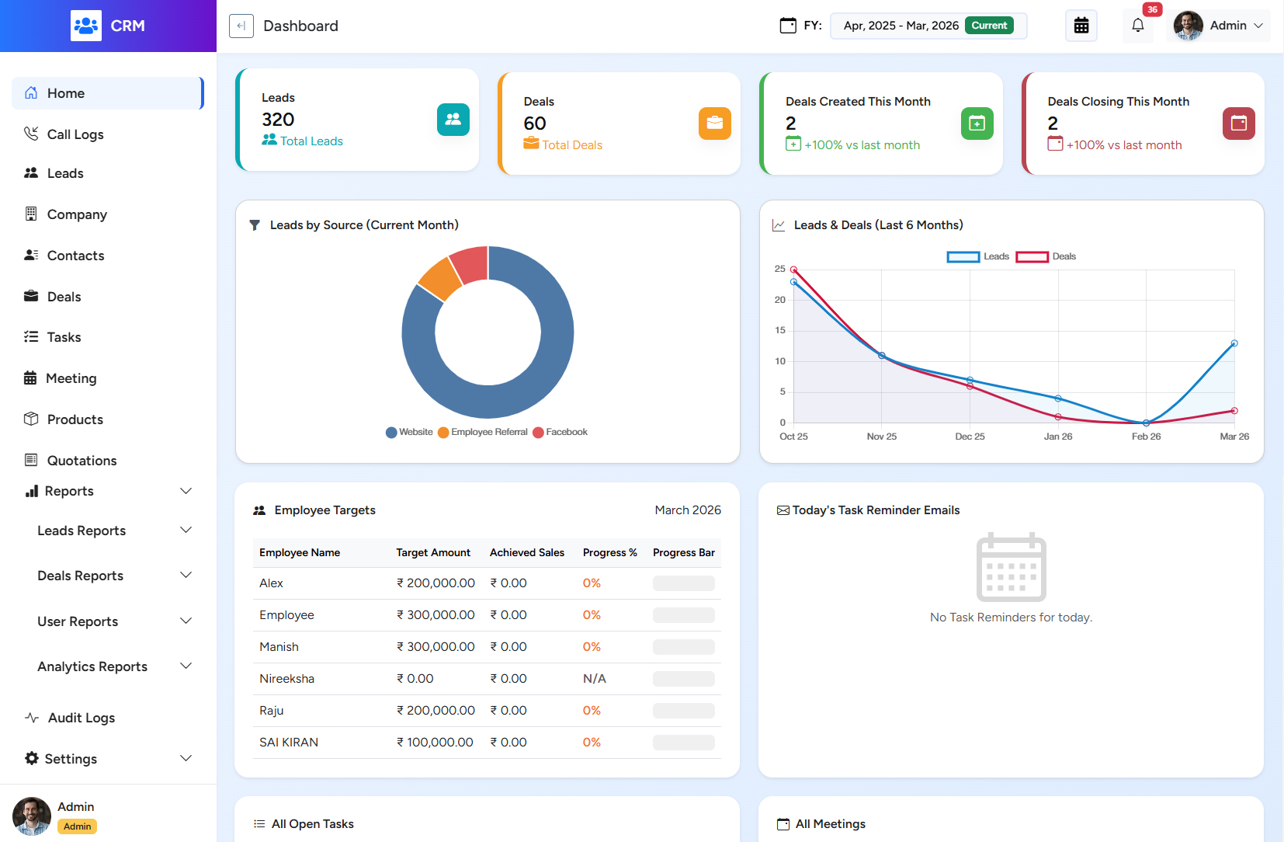Screen dimensions: 1284x842
Task: Collapse the sidebar using the arrow icon
Action: click(241, 25)
